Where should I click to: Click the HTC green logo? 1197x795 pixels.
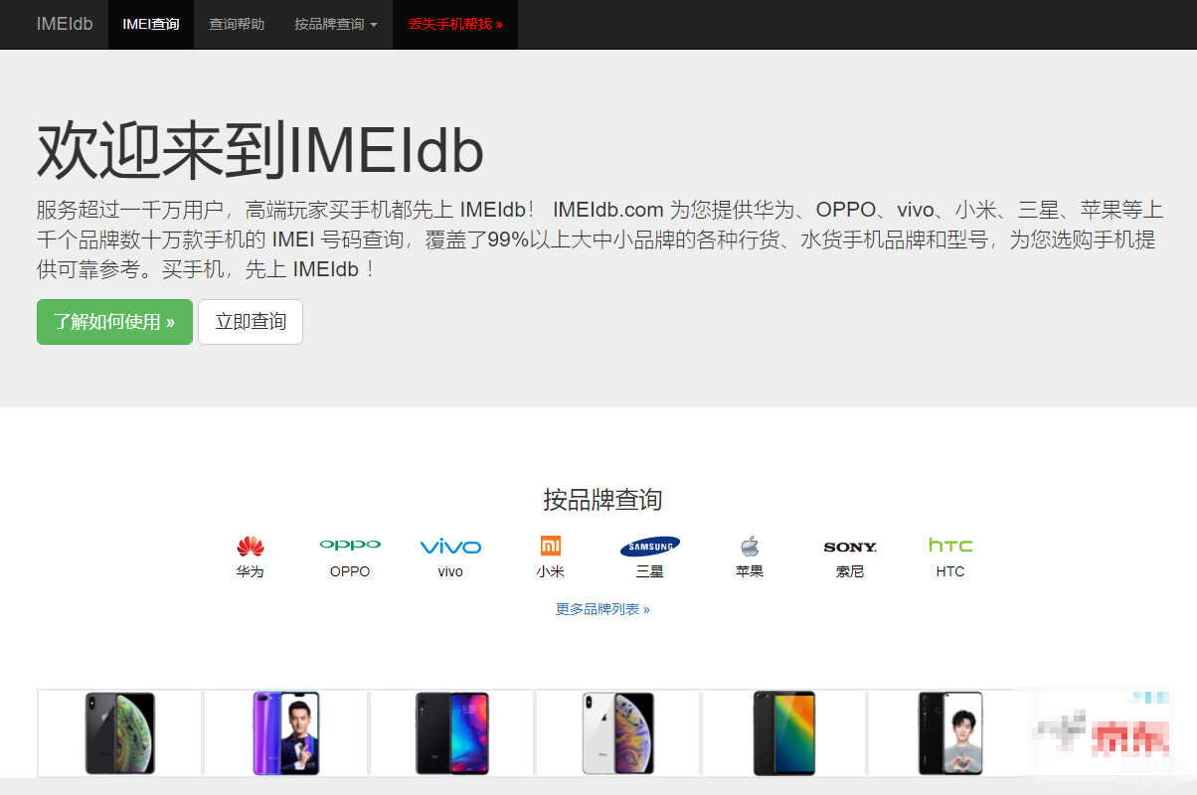tap(950, 545)
